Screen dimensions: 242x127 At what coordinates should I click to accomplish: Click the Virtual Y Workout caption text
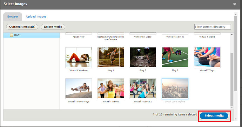pos(79,71)
